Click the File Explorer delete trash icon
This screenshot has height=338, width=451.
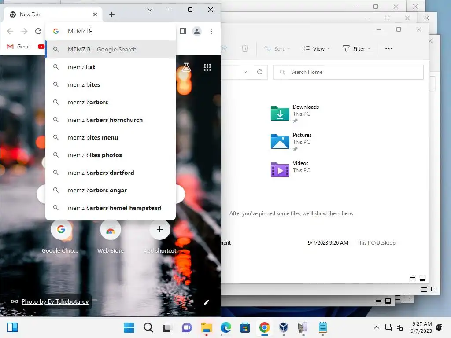point(245,48)
